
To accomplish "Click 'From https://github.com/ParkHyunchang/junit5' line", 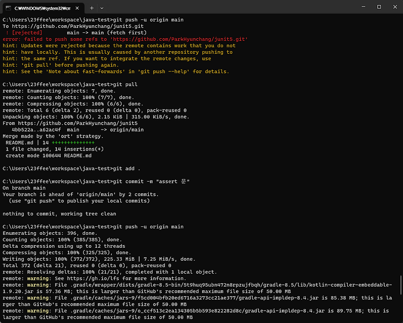I will pyautogui.click(x=70, y=123).
